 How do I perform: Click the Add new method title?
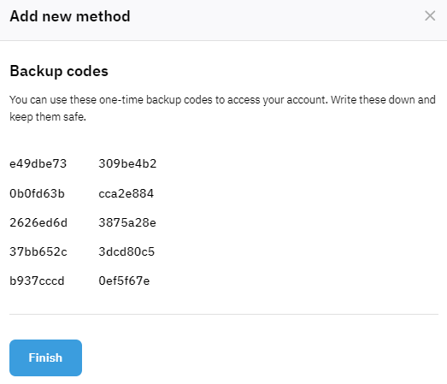70,16
